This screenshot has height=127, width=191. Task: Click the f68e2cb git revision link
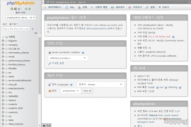point(153,115)
